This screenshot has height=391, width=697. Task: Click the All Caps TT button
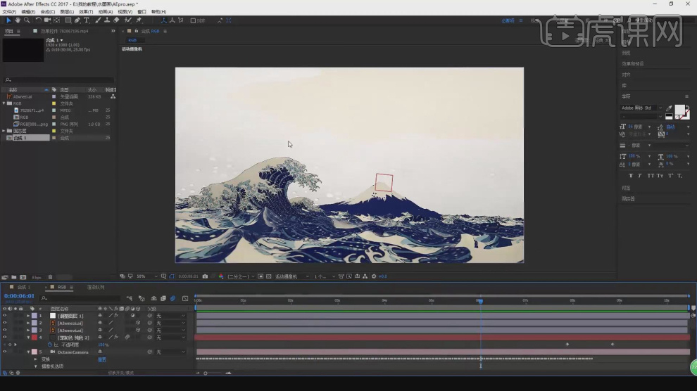coord(651,176)
